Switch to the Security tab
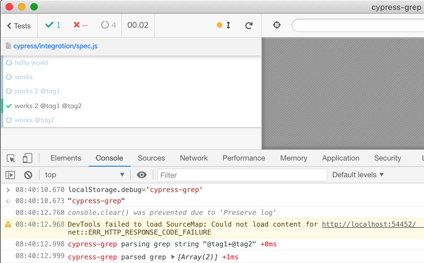The image size is (424, 263). click(387, 158)
